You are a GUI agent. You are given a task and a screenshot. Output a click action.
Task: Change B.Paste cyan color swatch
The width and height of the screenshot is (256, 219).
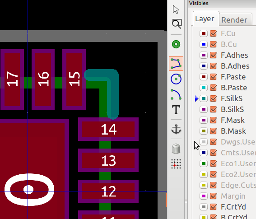(204, 88)
